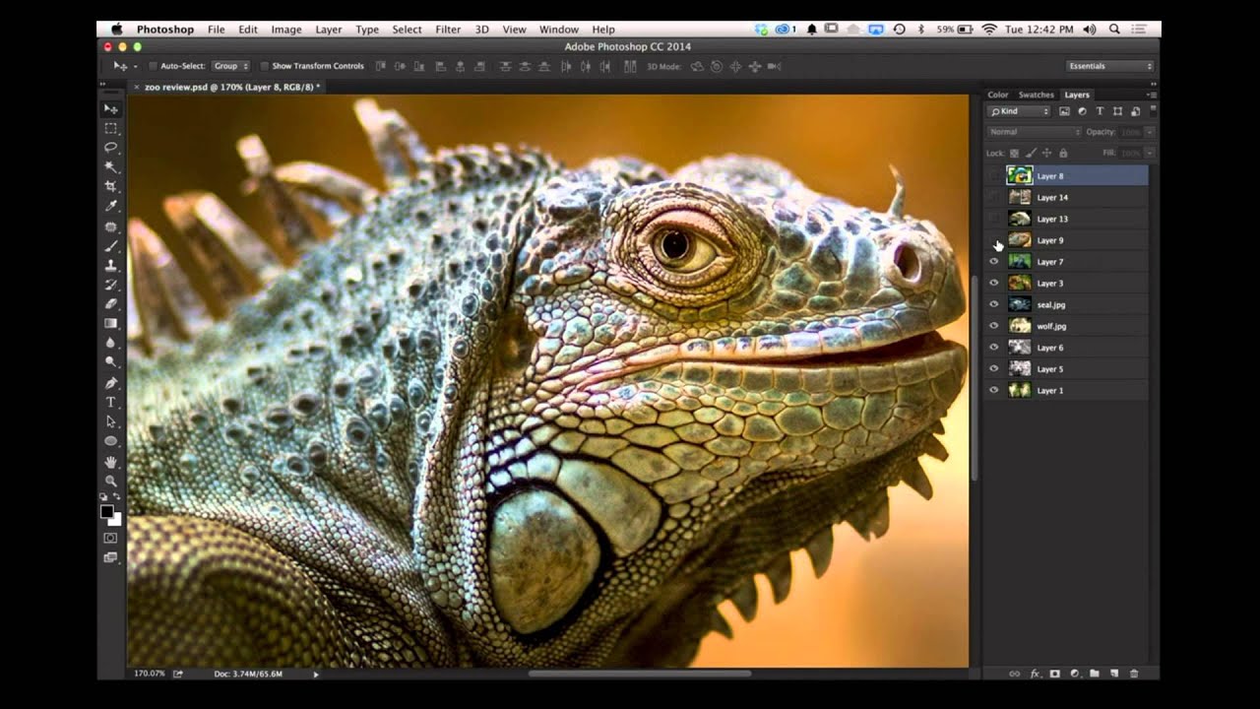Select the Brush tool
This screenshot has height=709, width=1260.
click(x=110, y=245)
